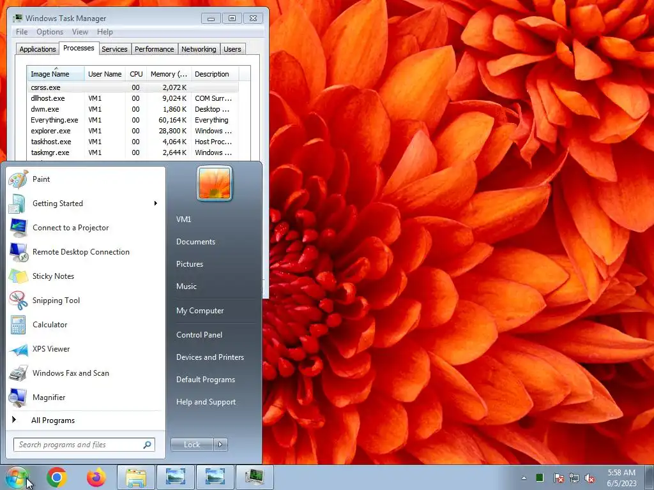Open the Action Center flag icon
The height and width of the screenshot is (490, 654).
pyautogui.click(x=558, y=478)
